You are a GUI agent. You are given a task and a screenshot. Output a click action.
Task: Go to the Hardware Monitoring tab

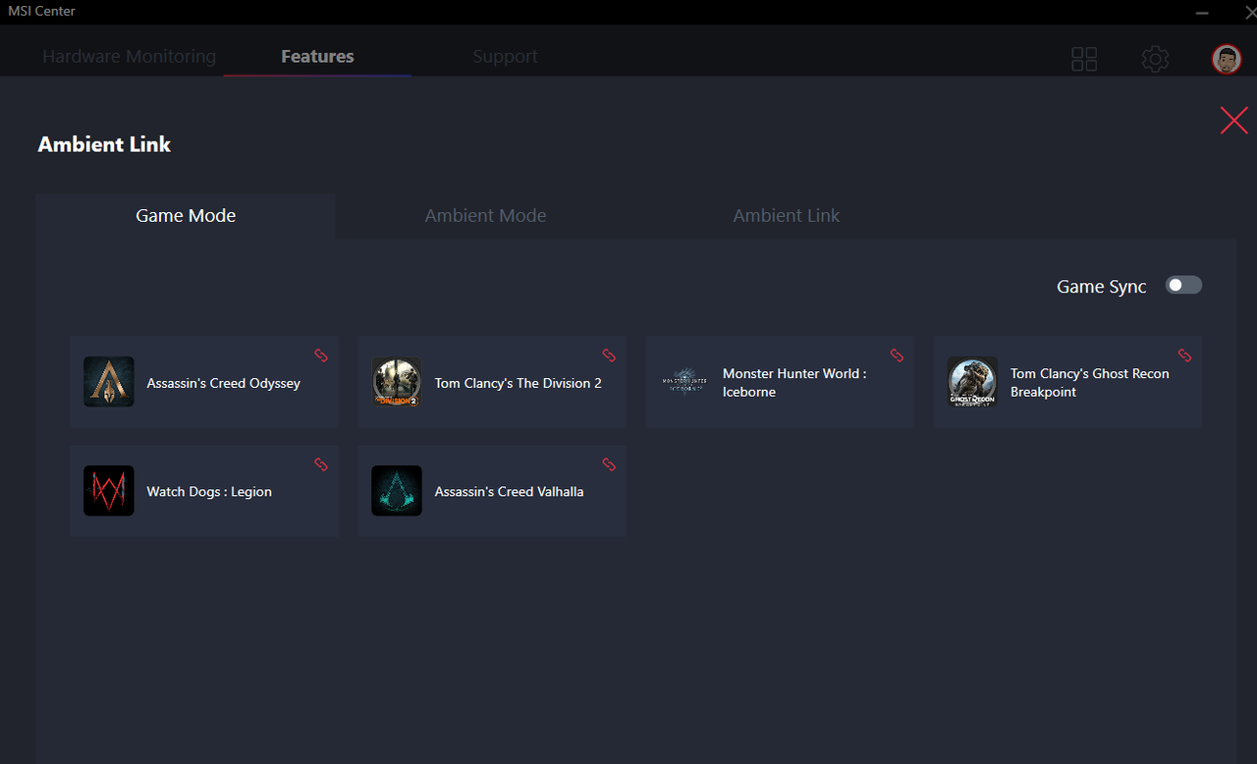(129, 57)
